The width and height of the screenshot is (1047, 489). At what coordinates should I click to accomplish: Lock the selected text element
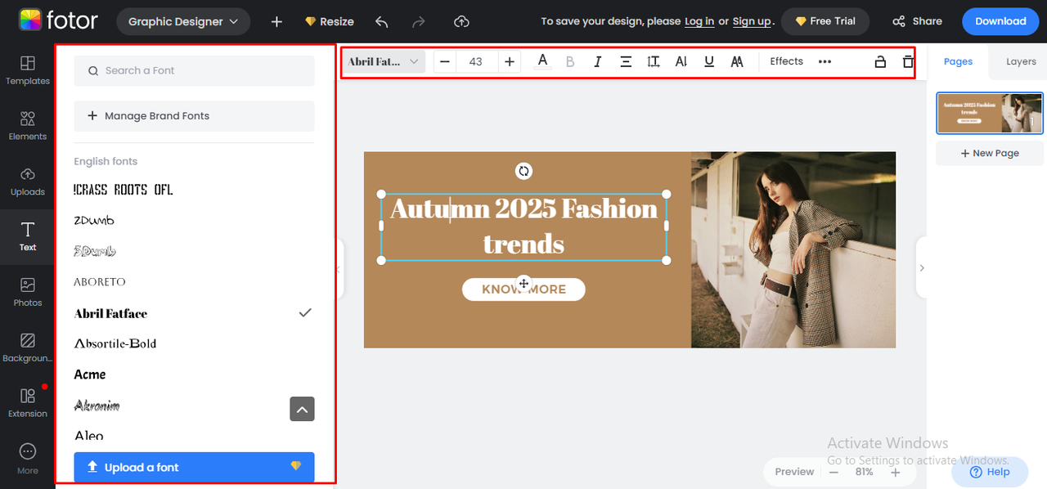pos(880,61)
